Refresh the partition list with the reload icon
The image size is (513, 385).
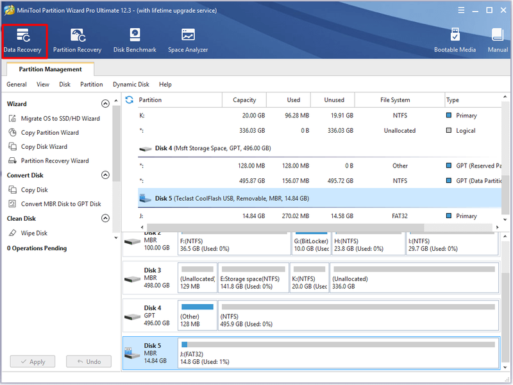pos(130,100)
